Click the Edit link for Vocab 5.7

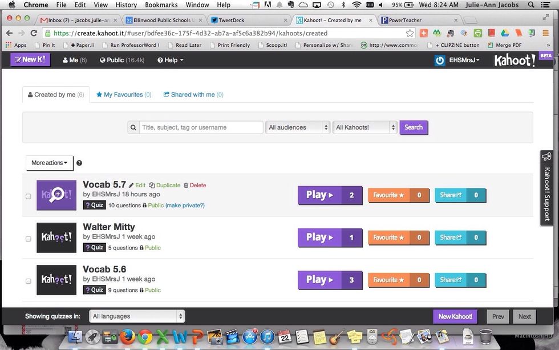[137, 185]
